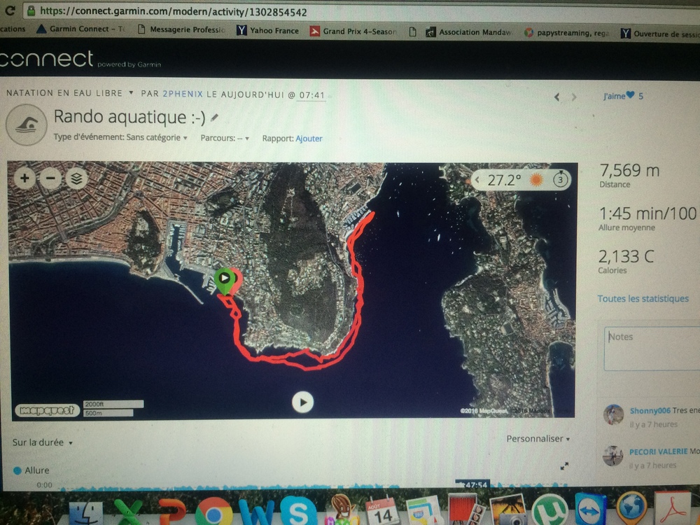Zoom out of the activity map

(50, 178)
